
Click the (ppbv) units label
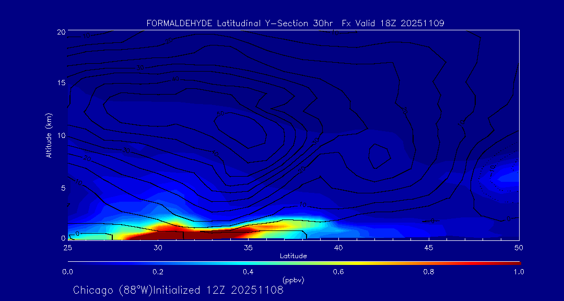(x=293, y=280)
